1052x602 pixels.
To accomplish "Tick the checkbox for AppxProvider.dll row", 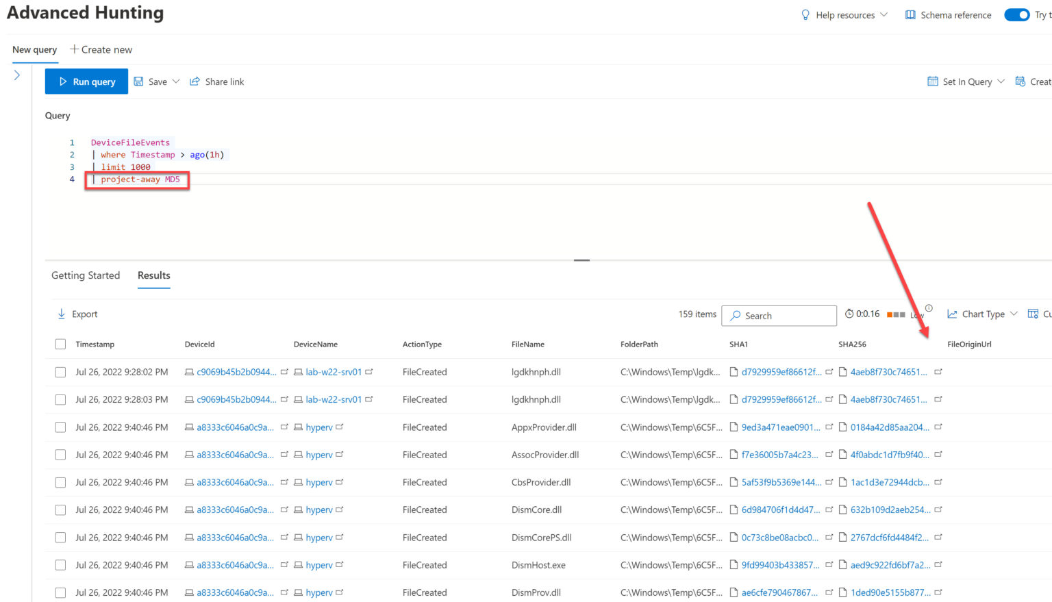I will [x=60, y=427].
